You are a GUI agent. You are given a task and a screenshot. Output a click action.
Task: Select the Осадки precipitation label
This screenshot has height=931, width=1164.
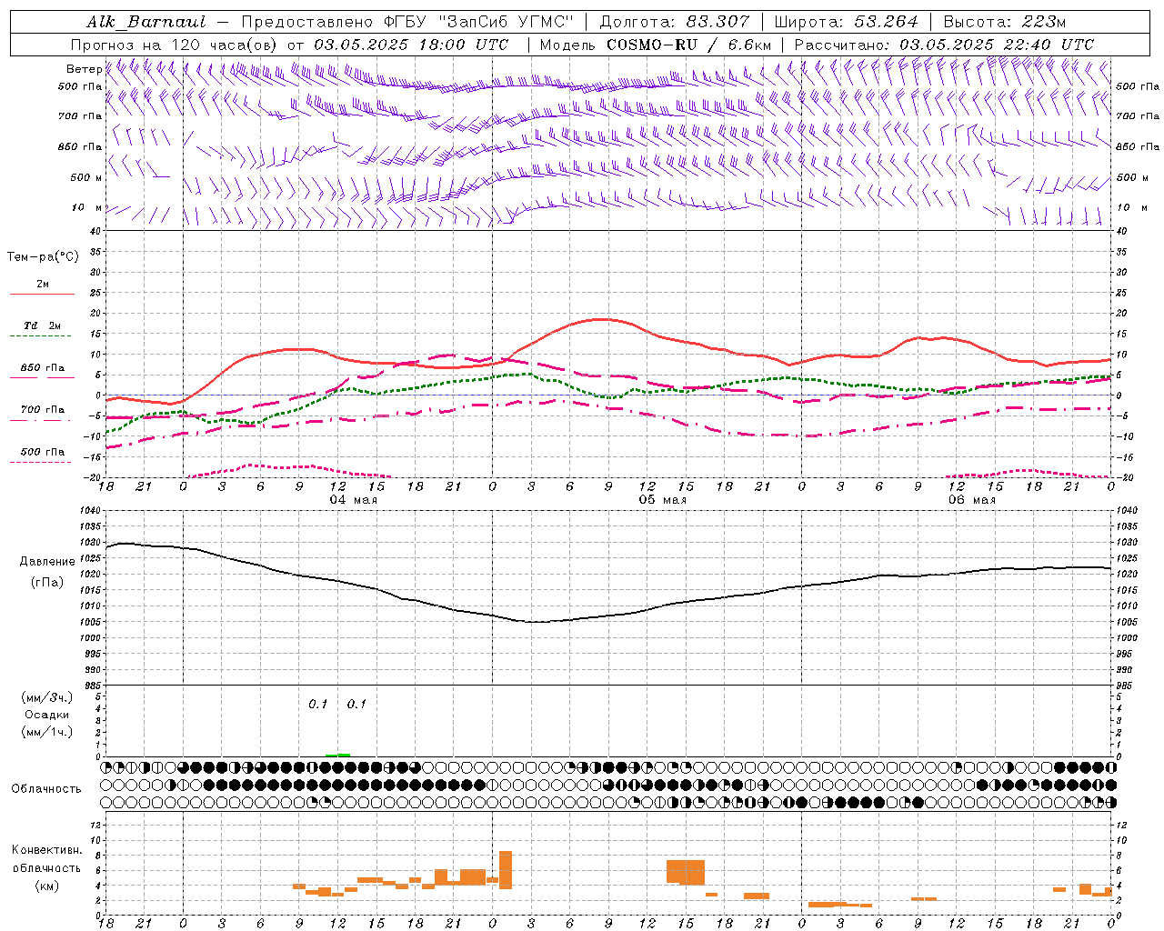click(47, 715)
